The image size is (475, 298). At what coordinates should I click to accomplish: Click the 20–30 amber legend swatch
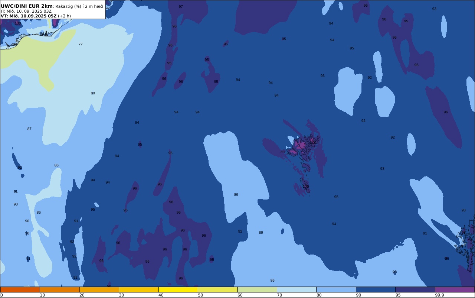tap(99, 289)
